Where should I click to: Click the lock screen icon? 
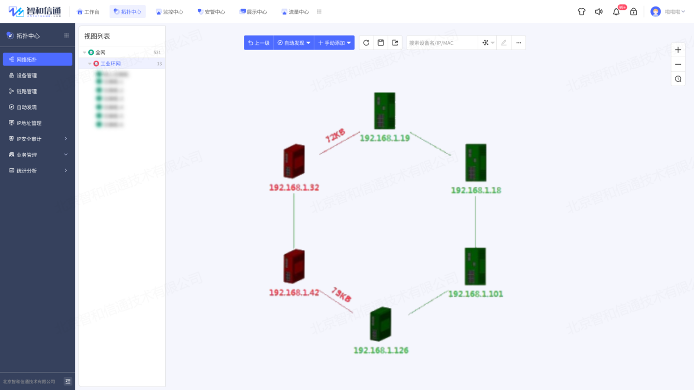(x=633, y=12)
